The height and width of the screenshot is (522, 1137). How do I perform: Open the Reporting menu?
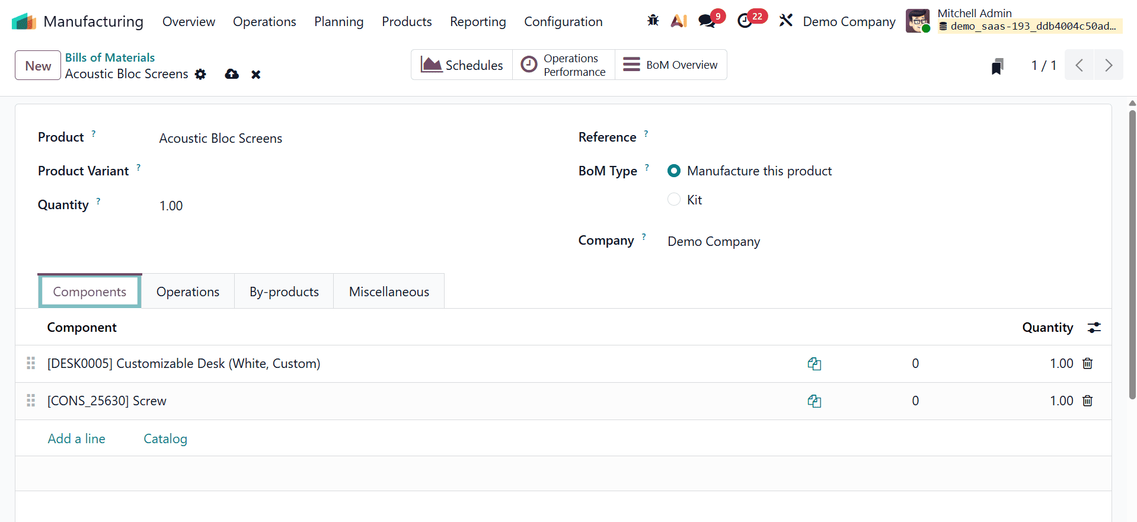tap(478, 21)
